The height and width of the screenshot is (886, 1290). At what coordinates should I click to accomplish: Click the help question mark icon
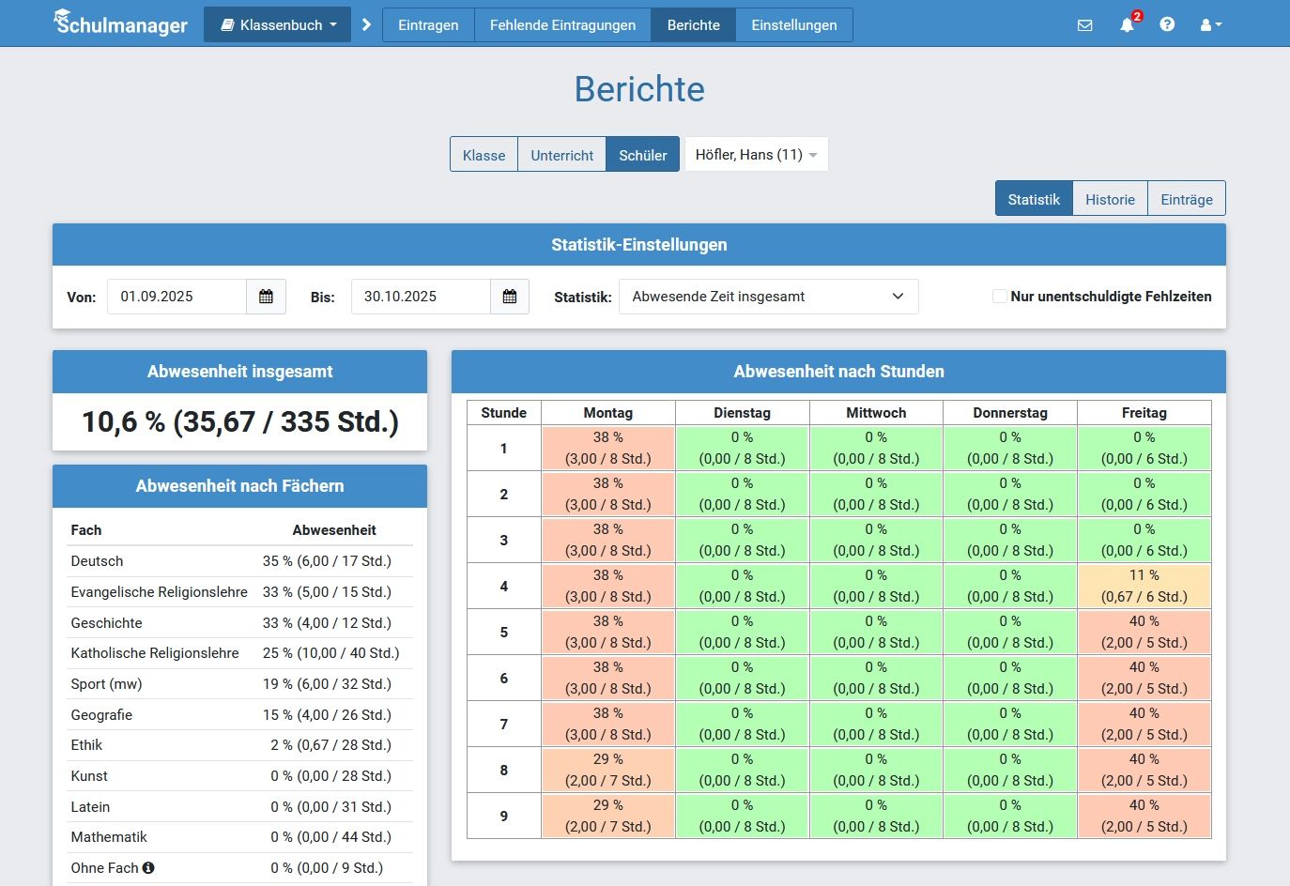(1167, 24)
